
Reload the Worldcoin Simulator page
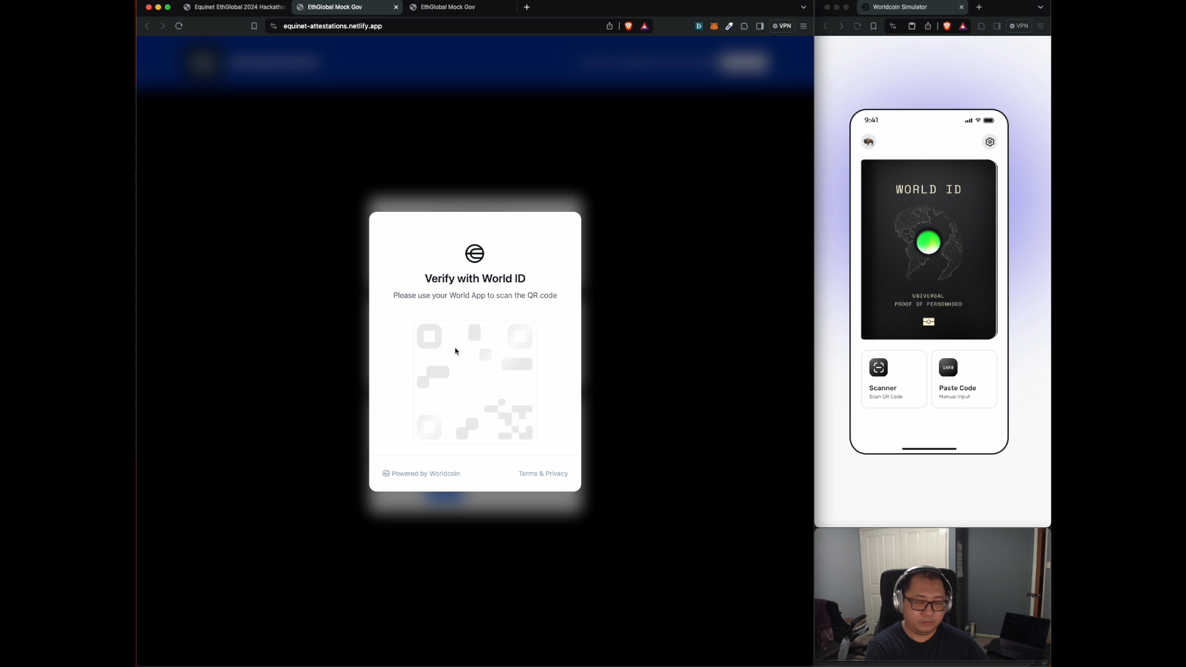click(857, 26)
